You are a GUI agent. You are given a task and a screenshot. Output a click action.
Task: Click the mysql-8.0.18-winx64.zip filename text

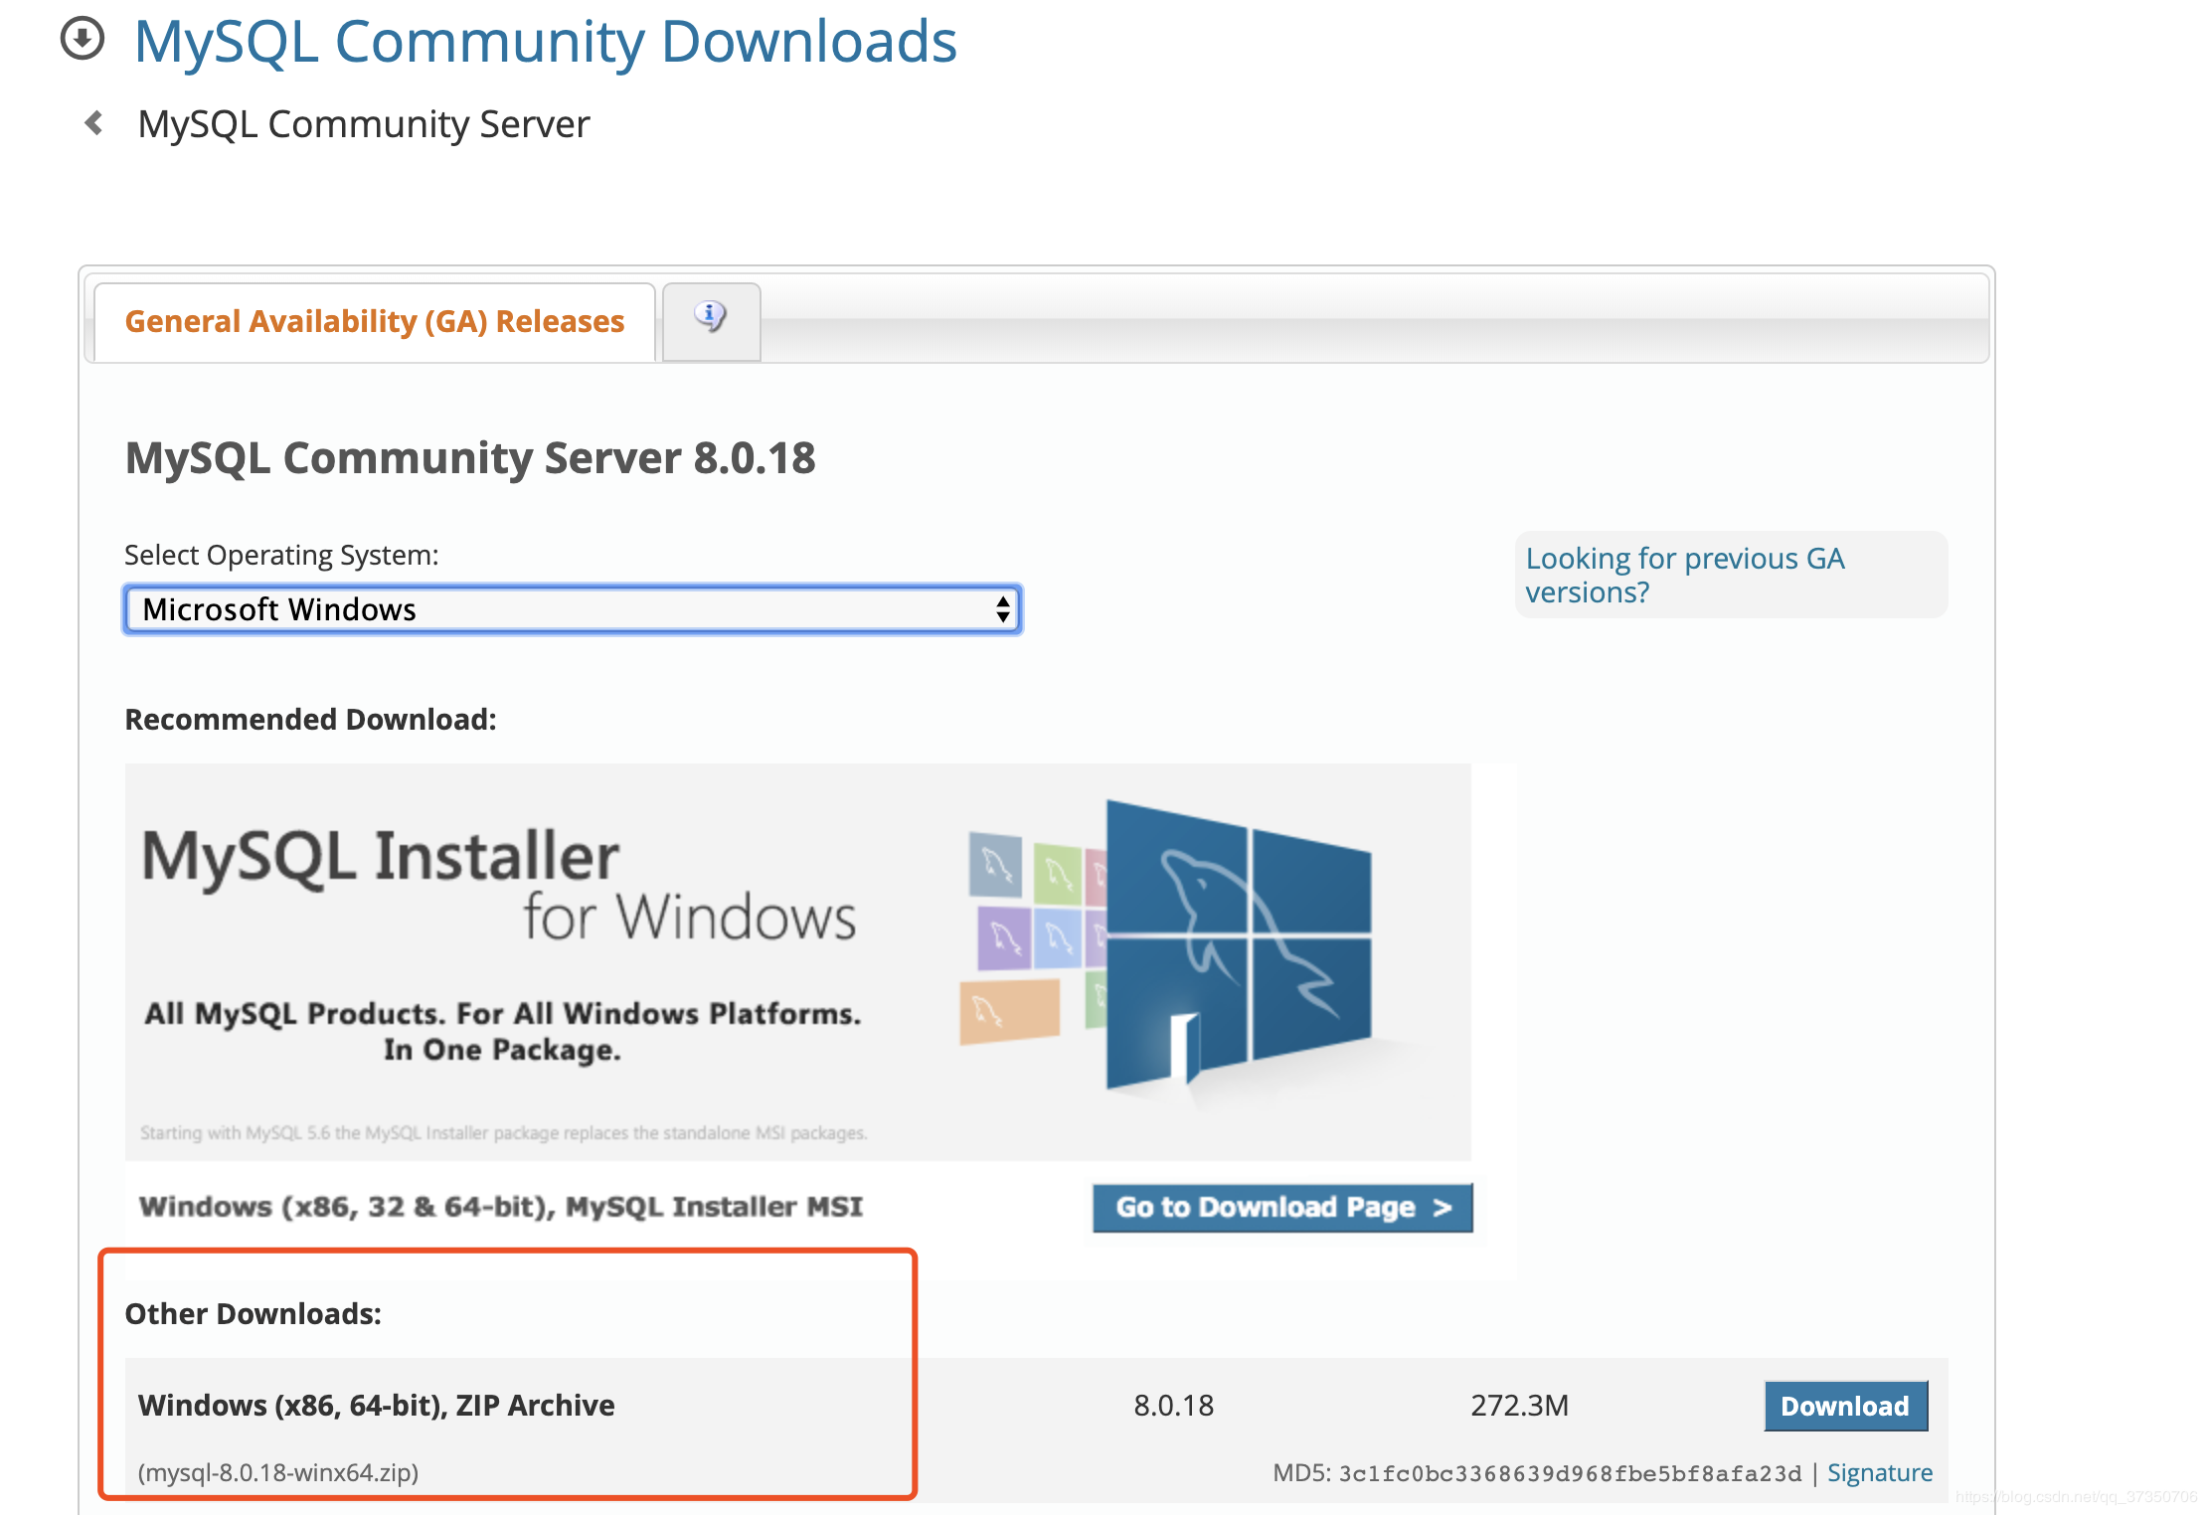pyautogui.click(x=277, y=1472)
